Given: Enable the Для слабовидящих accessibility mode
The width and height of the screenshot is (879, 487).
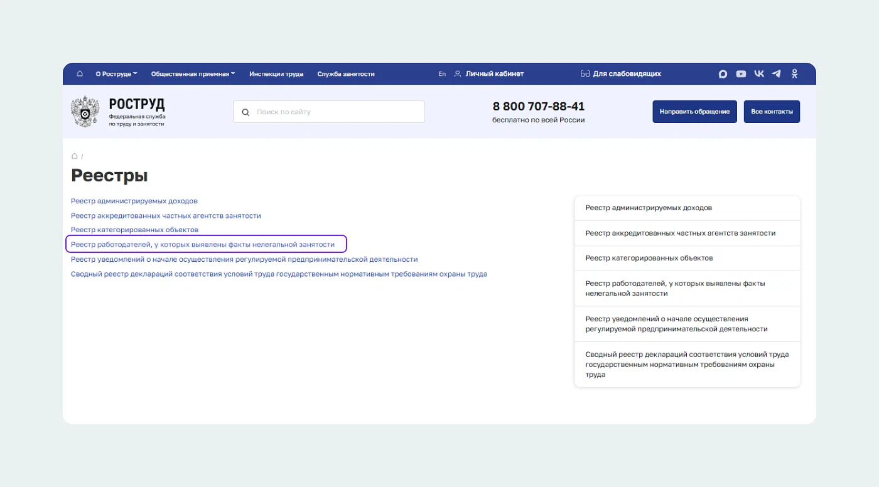Looking at the screenshot, I should coord(620,74).
